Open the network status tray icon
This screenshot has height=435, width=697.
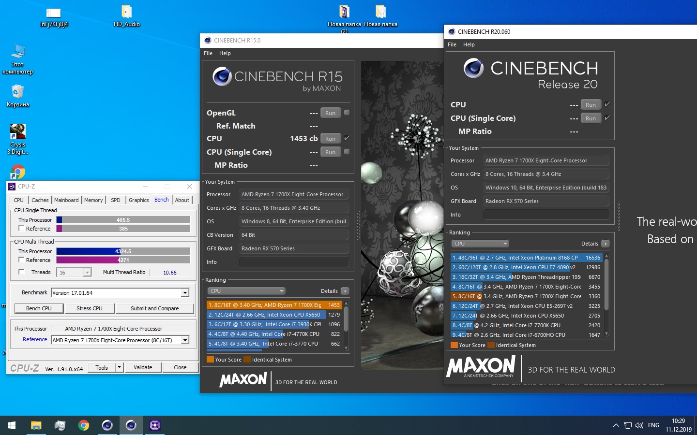(628, 425)
